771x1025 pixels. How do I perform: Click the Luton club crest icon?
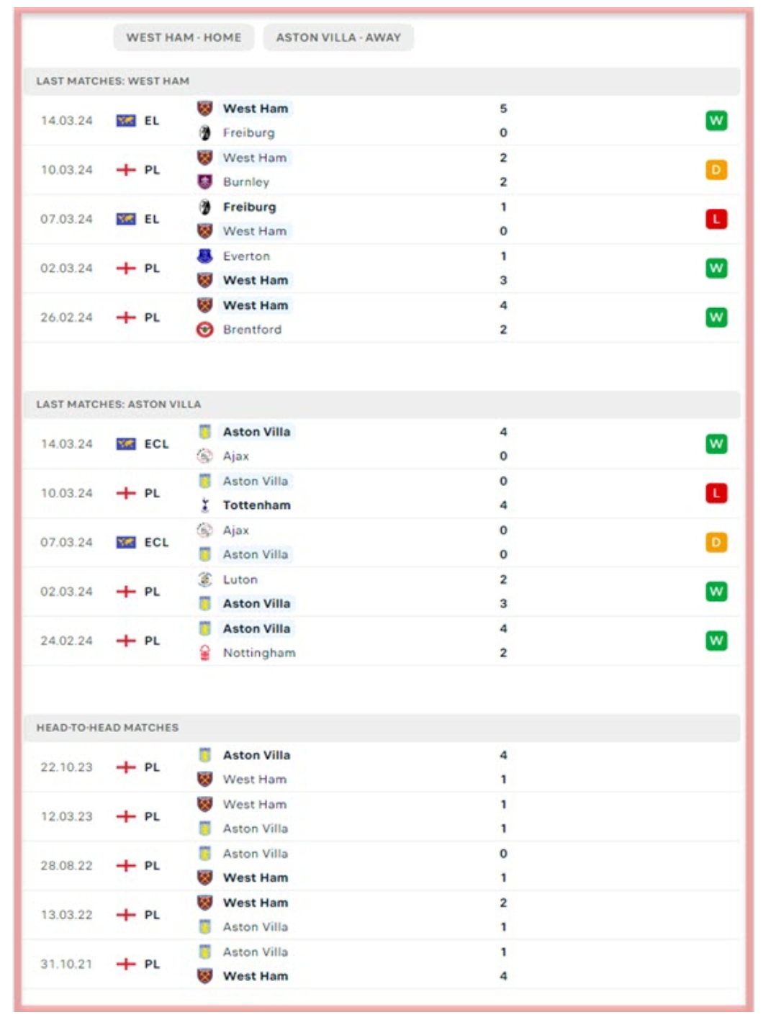click(205, 579)
